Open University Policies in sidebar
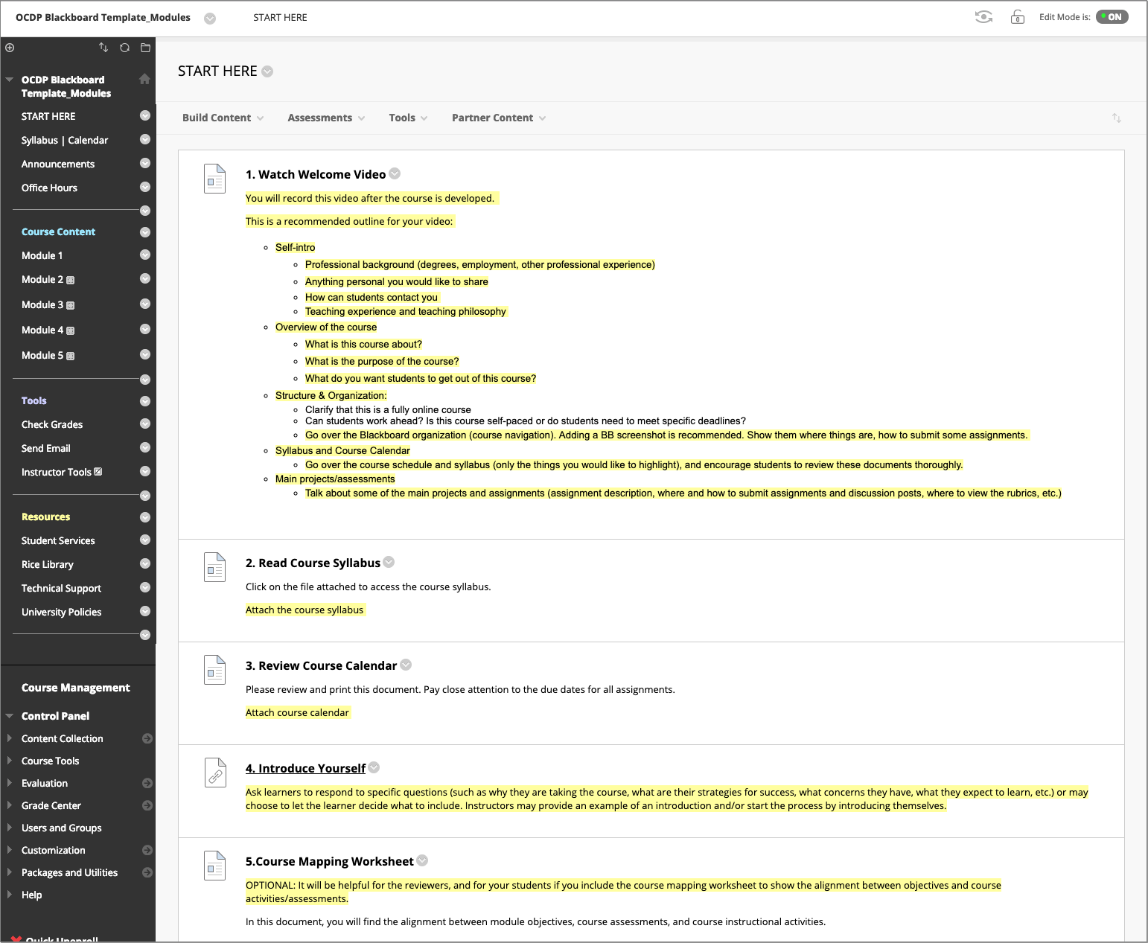The width and height of the screenshot is (1148, 943). tap(61, 612)
